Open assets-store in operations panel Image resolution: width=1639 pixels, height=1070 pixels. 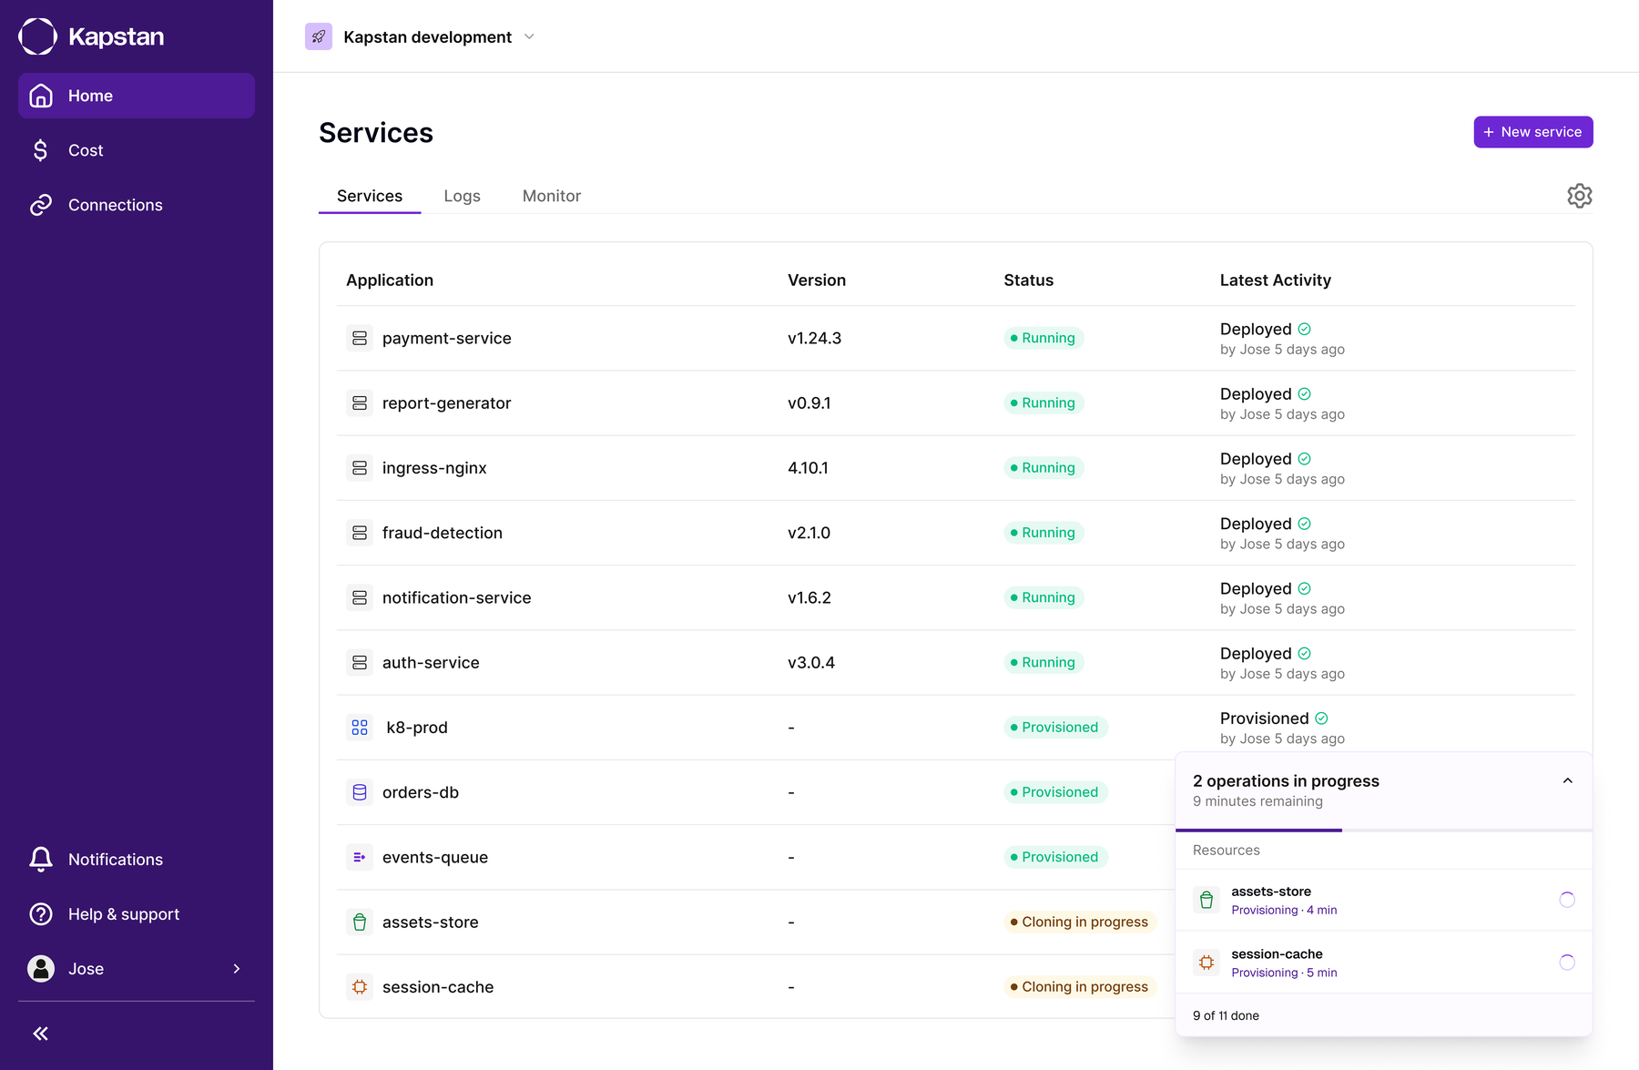1384,900
